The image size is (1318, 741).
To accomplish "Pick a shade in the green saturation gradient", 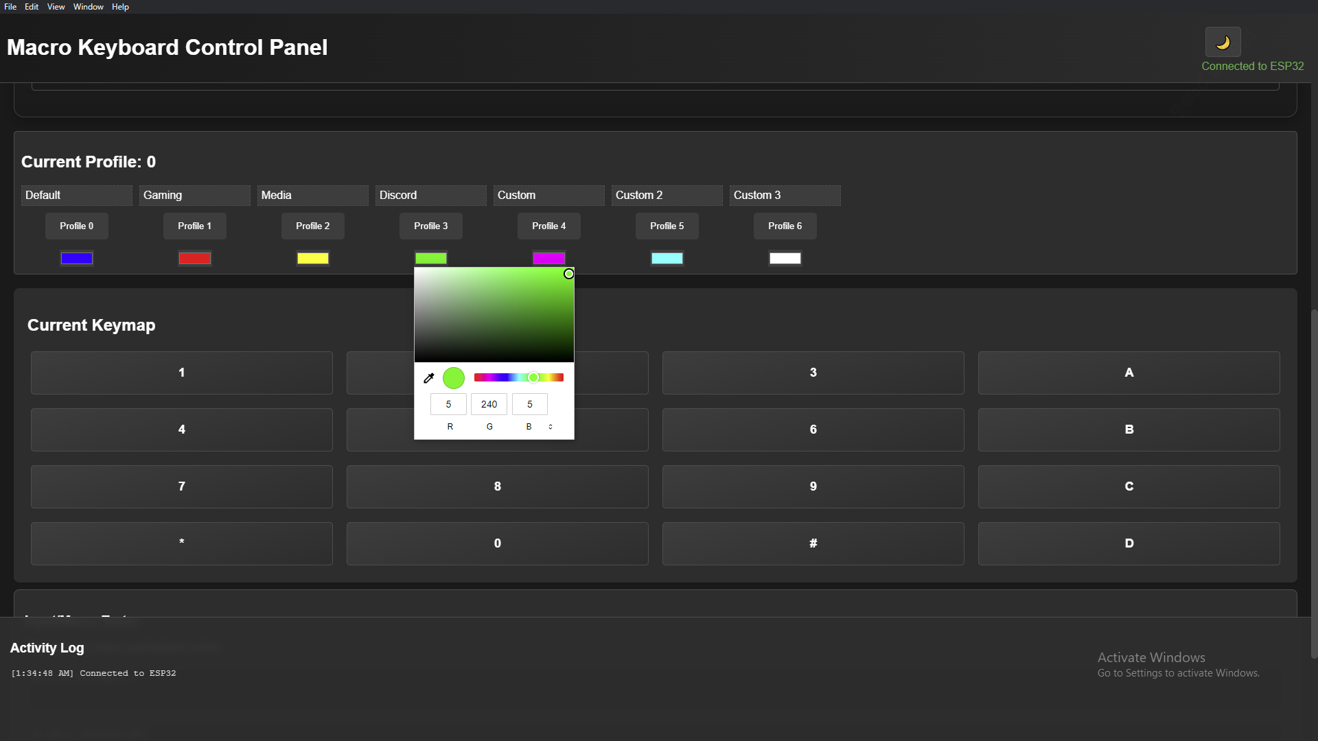I will pos(494,314).
